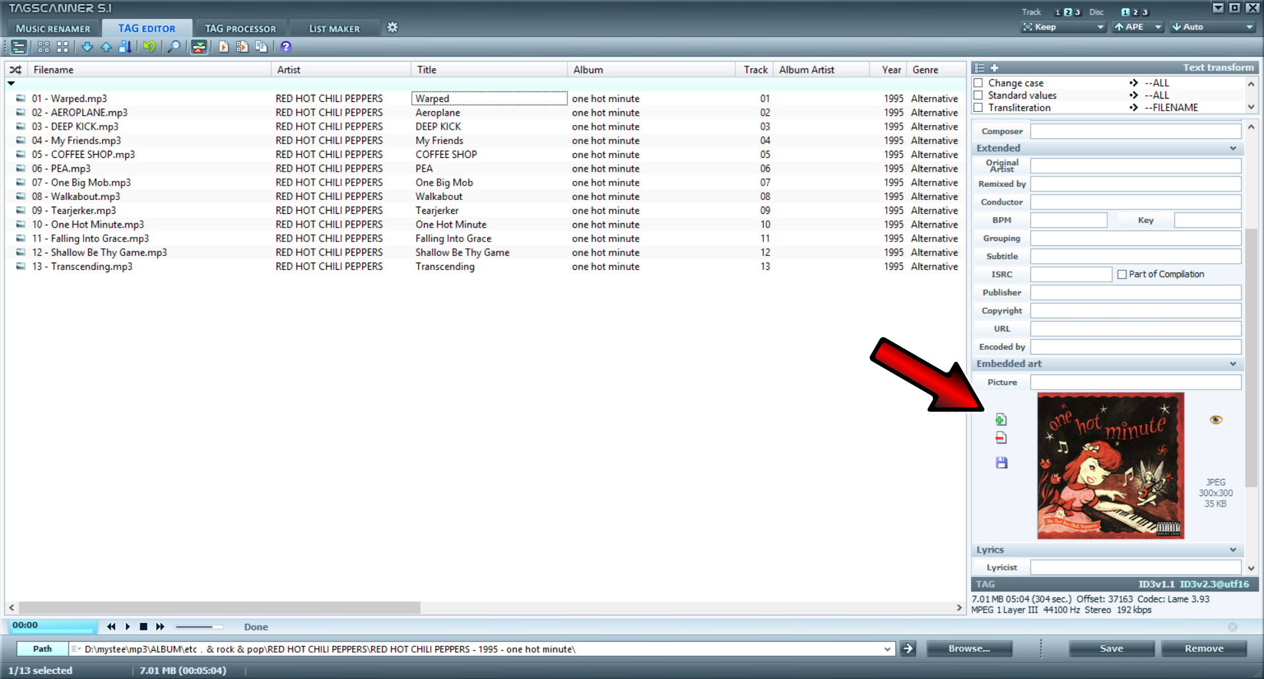This screenshot has height=679, width=1264.
Task: Collapse the Extended section
Action: [x=1233, y=149]
